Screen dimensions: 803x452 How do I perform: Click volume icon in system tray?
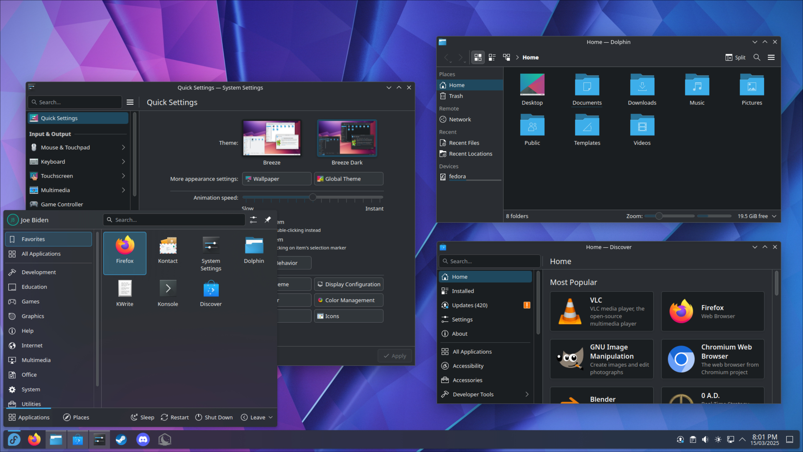706,439
